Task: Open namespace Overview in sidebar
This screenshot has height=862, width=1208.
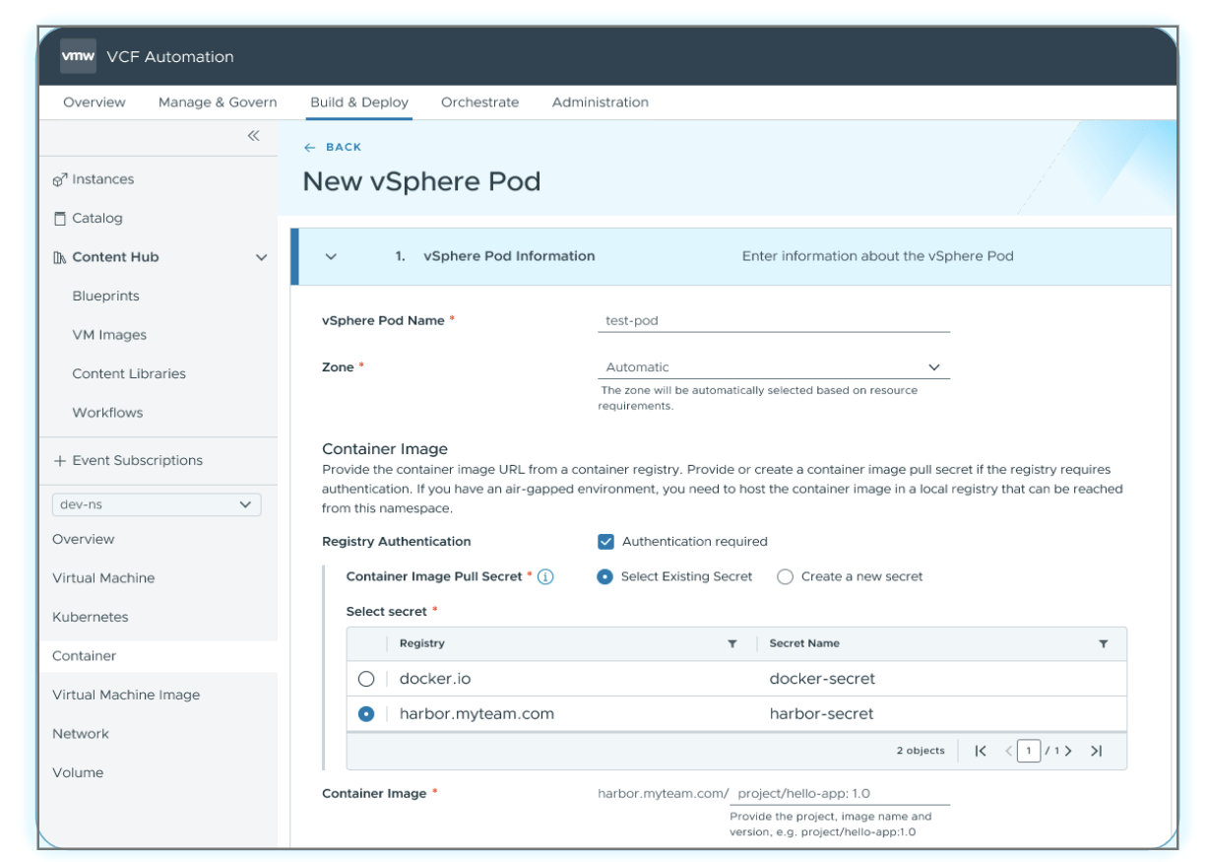Action: click(84, 540)
